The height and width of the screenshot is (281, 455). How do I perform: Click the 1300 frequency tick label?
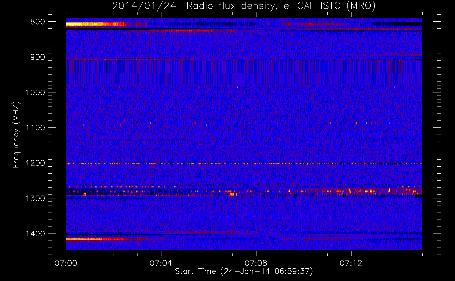(x=35, y=198)
